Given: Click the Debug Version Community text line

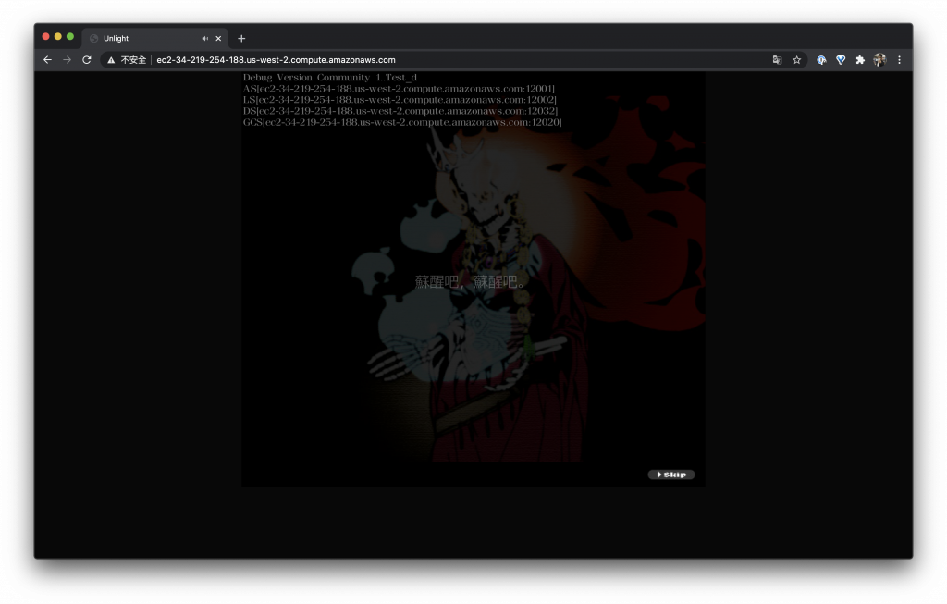Looking at the screenshot, I should [x=330, y=78].
